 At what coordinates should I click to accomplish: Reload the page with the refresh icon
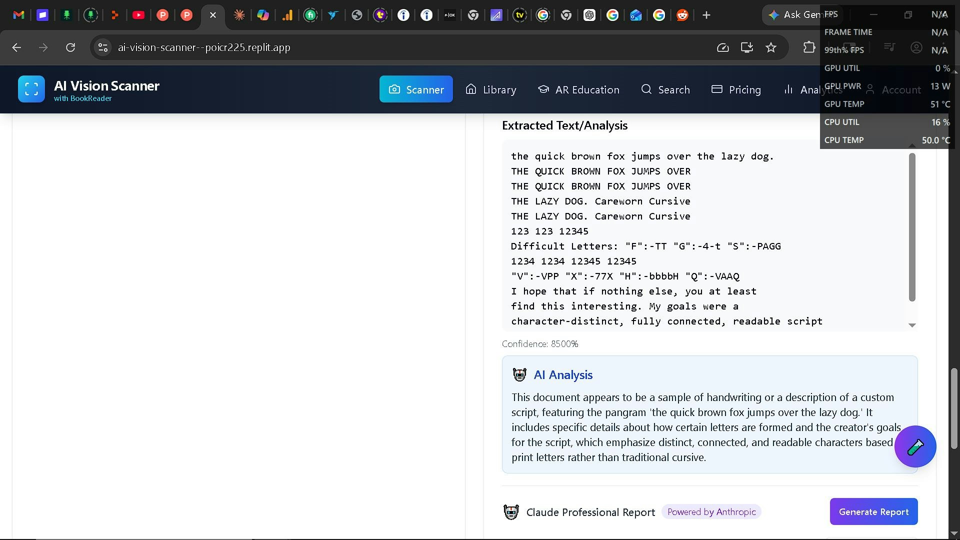[70, 47]
